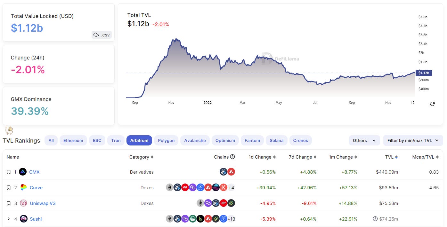Open the Sushi protocol link
Screen dimensions: 447x227
[x=36, y=219]
